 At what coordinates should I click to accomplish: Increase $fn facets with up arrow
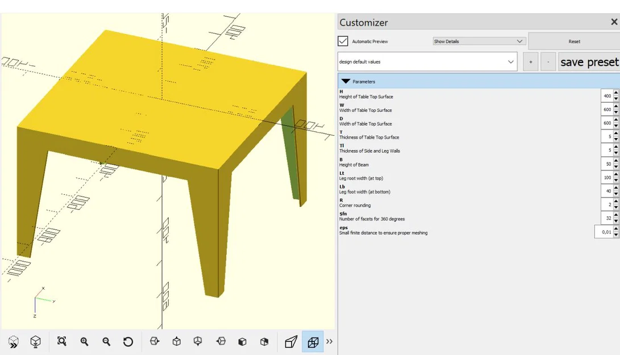(x=615, y=215)
